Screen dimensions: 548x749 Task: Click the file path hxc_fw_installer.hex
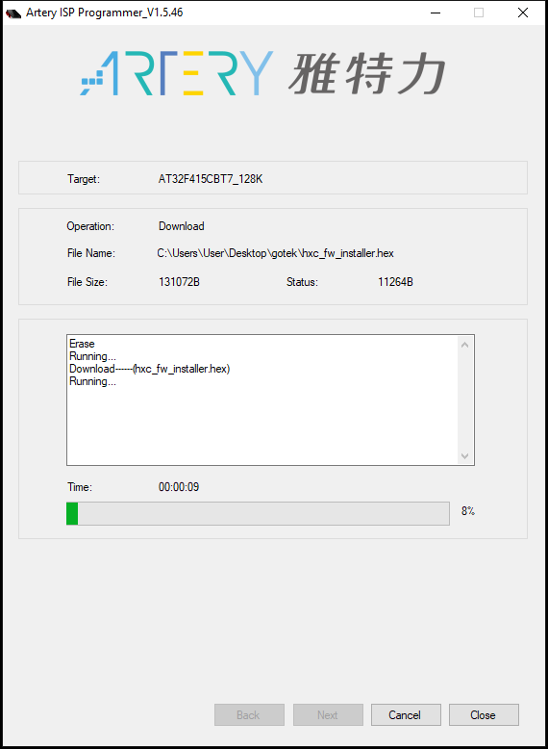[x=275, y=253]
